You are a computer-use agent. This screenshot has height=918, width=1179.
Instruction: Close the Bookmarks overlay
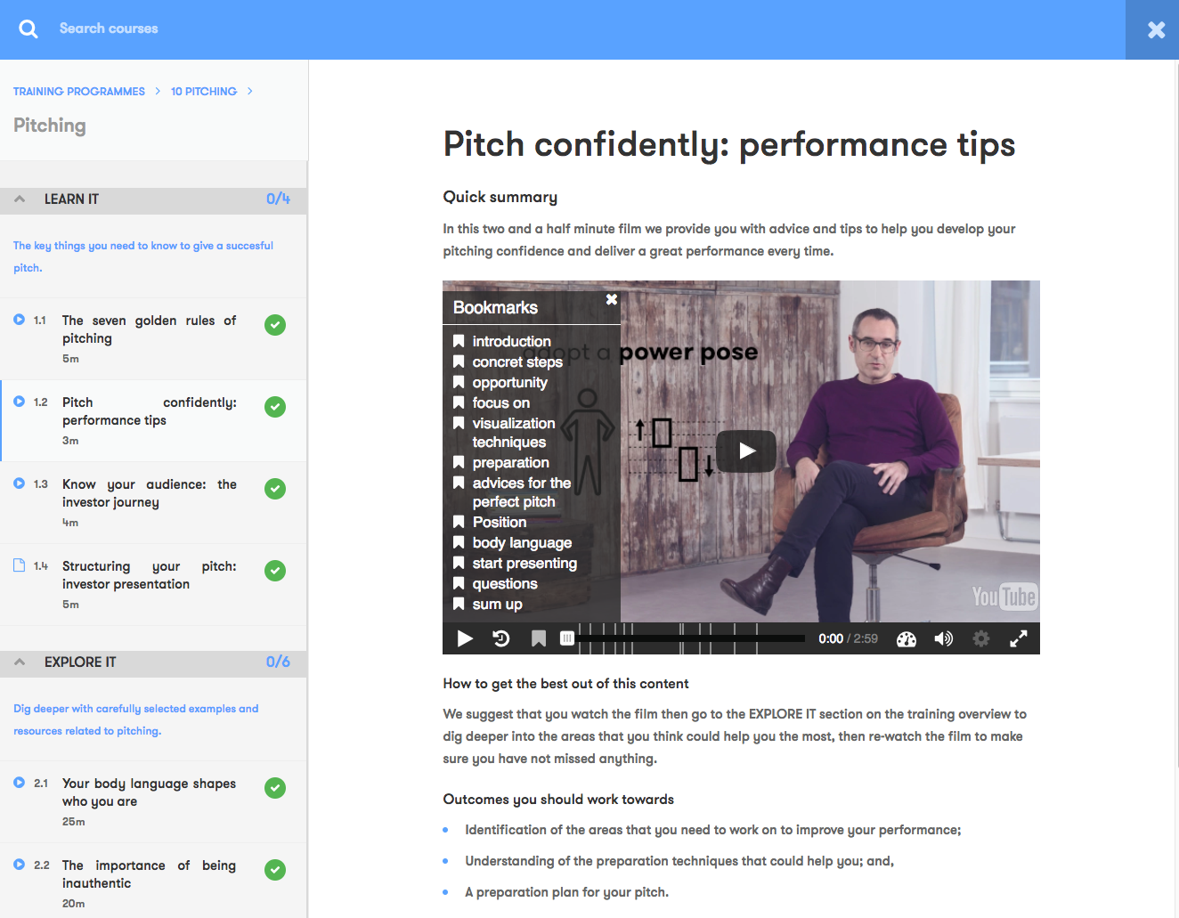coord(612,299)
